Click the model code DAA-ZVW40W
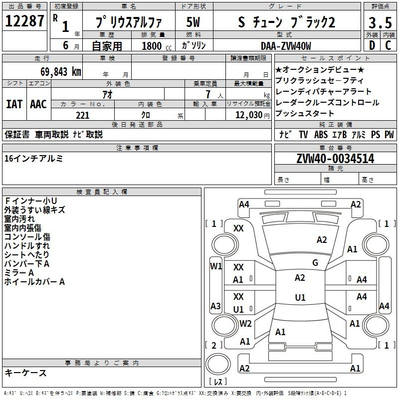Image resolution: width=399 pixels, height=399 pixels. tap(286, 46)
